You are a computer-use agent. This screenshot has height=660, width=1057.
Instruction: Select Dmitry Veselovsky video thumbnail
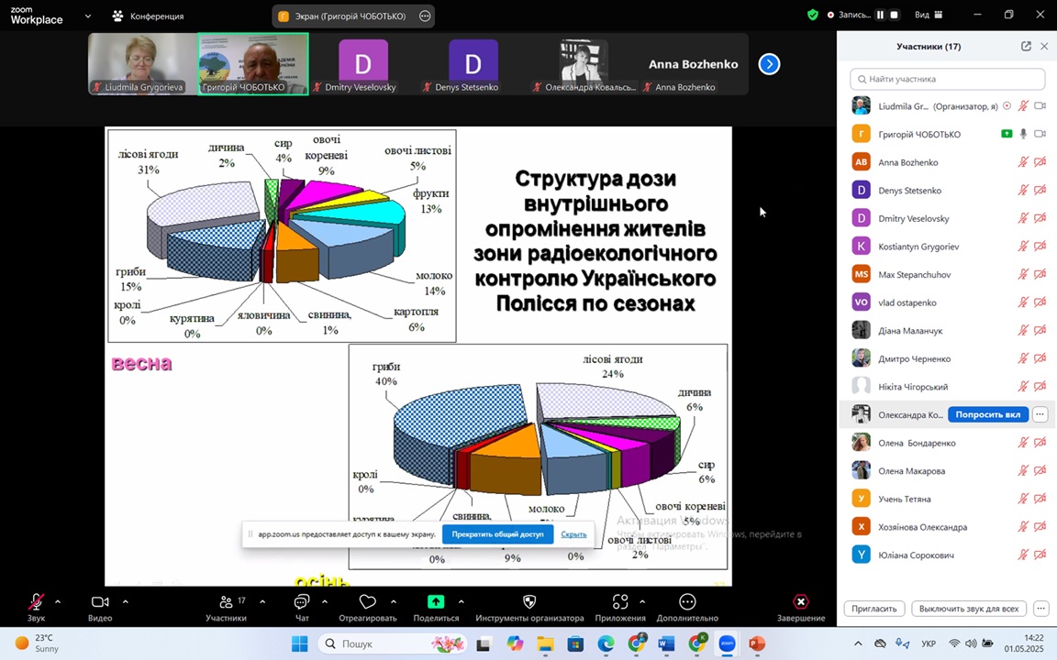(362, 64)
